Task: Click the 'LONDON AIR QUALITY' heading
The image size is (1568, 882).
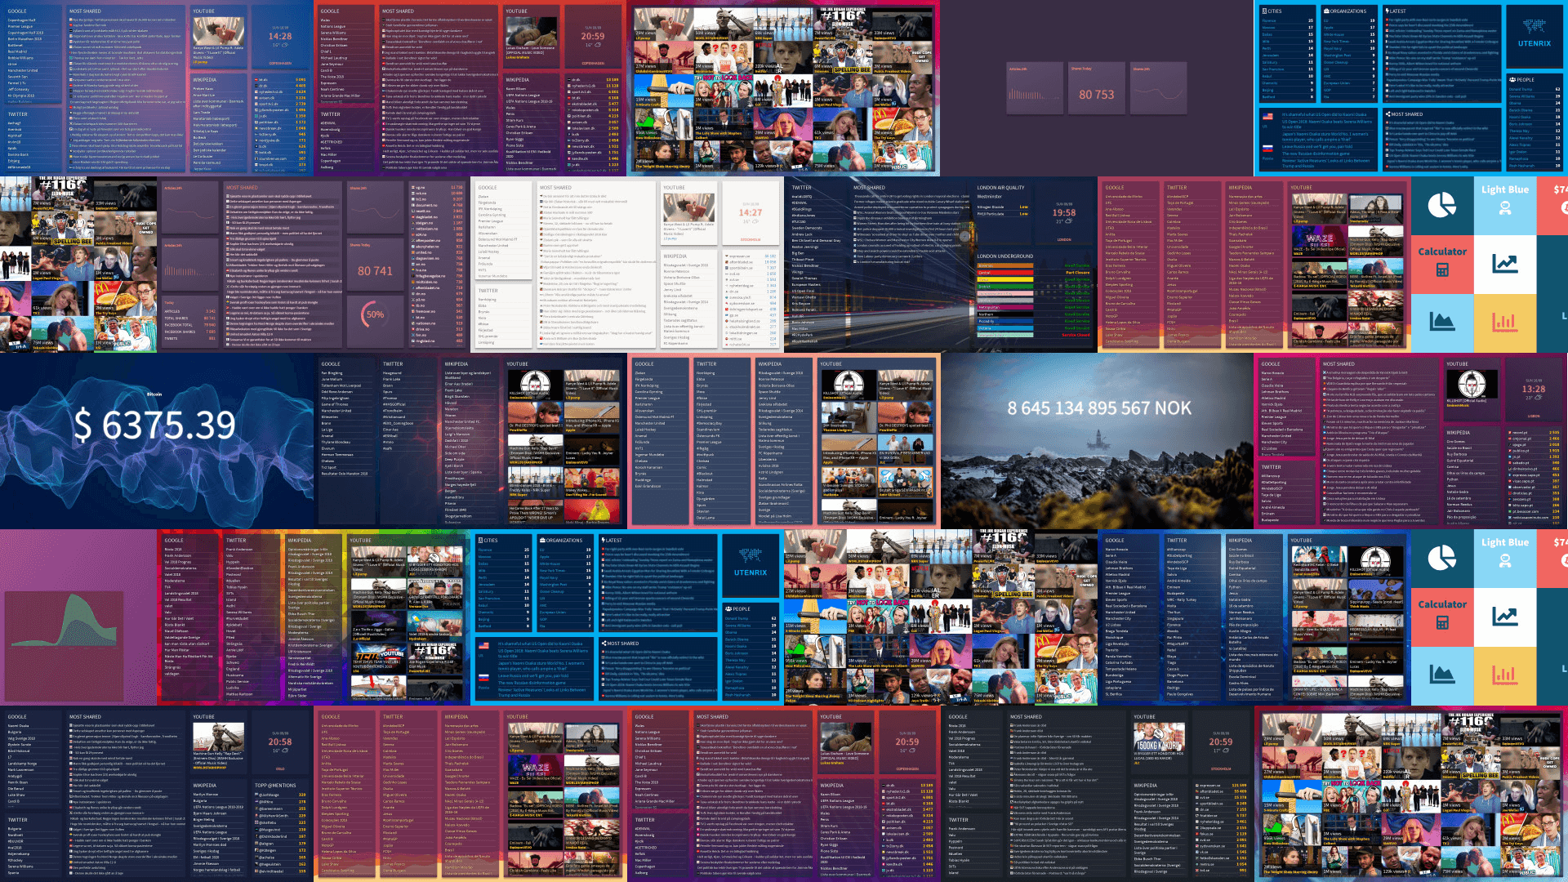Action: [1000, 188]
